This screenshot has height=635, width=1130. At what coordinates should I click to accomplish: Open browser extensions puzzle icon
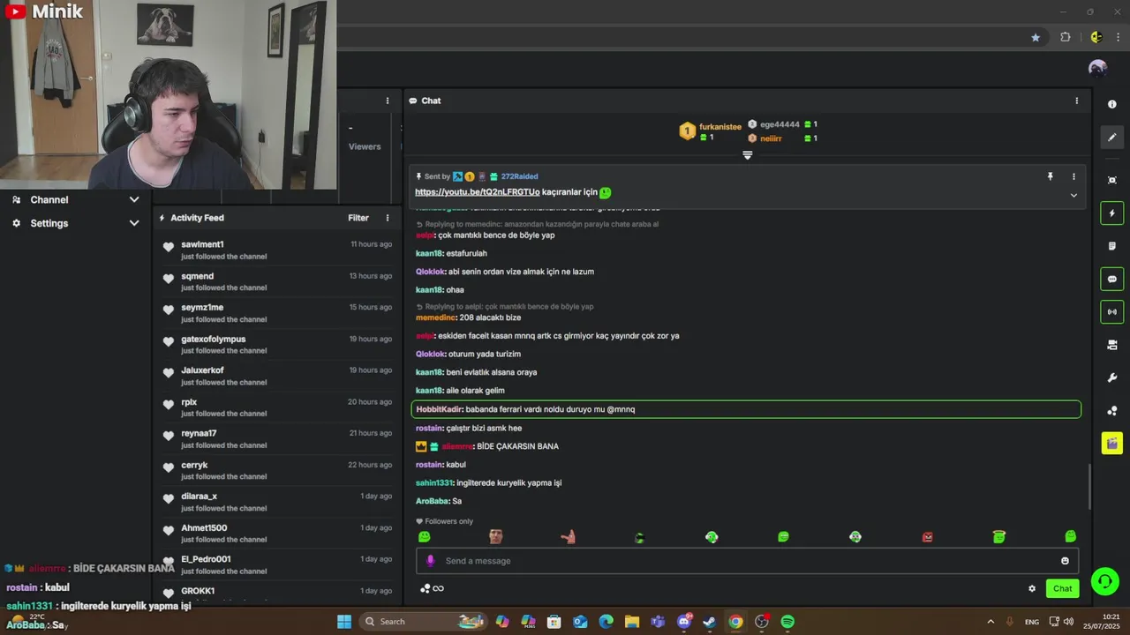tap(1066, 37)
